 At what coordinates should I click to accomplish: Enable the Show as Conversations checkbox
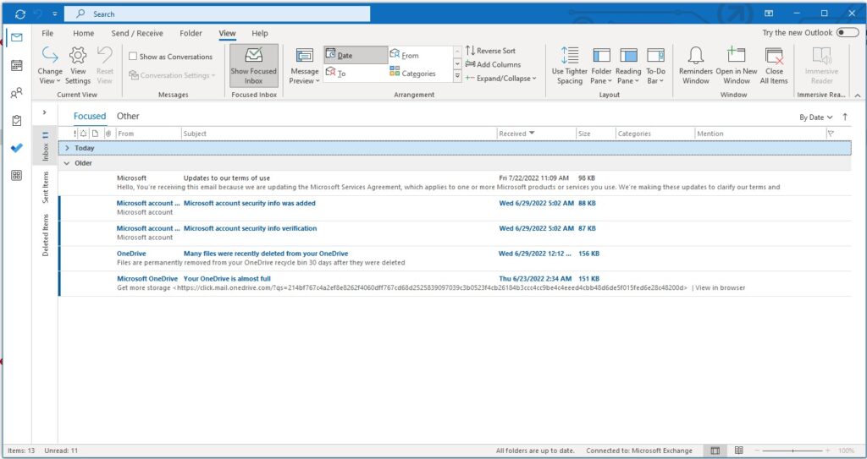pos(133,57)
